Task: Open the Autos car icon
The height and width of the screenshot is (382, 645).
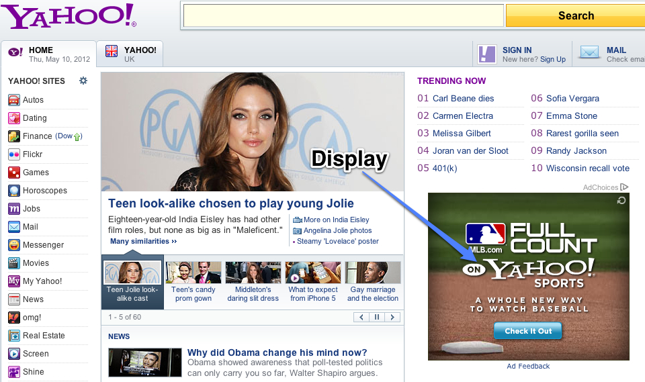Action: 14,100
